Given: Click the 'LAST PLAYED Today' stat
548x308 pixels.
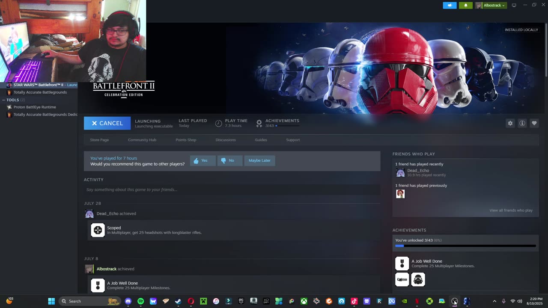Looking at the screenshot, I should point(193,123).
